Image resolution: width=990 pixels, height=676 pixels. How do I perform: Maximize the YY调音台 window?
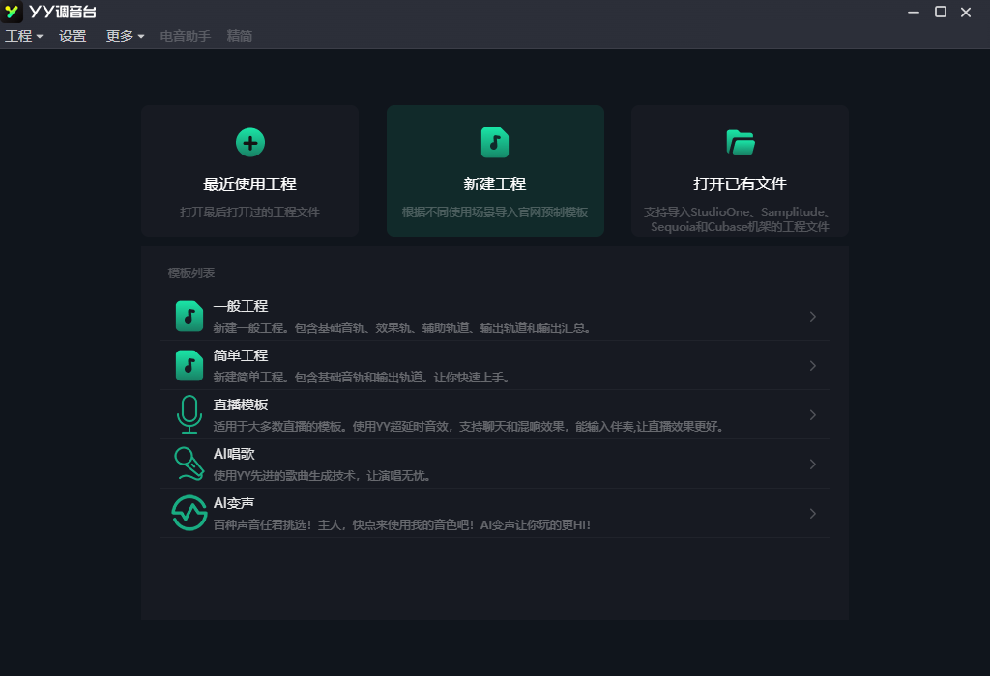tap(940, 12)
